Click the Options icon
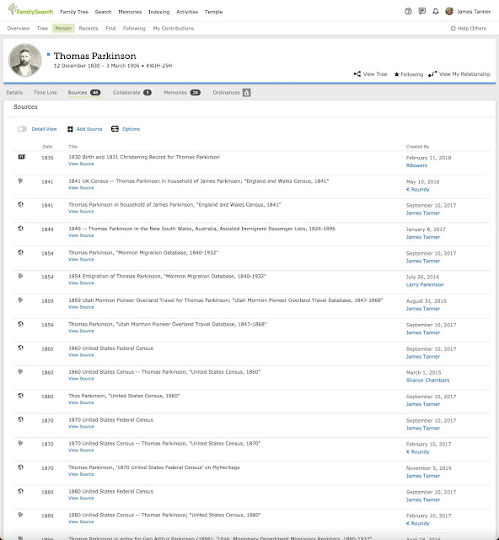The image size is (499, 540). (x=115, y=129)
